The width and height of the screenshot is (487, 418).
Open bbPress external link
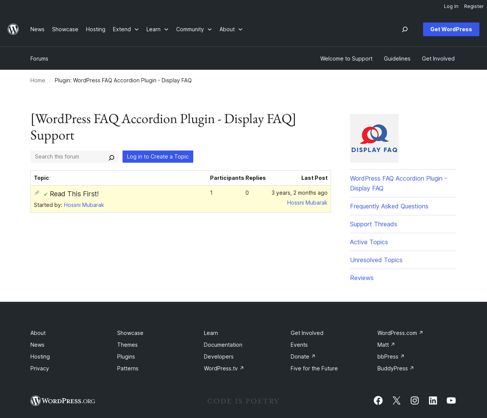[x=391, y=357]
